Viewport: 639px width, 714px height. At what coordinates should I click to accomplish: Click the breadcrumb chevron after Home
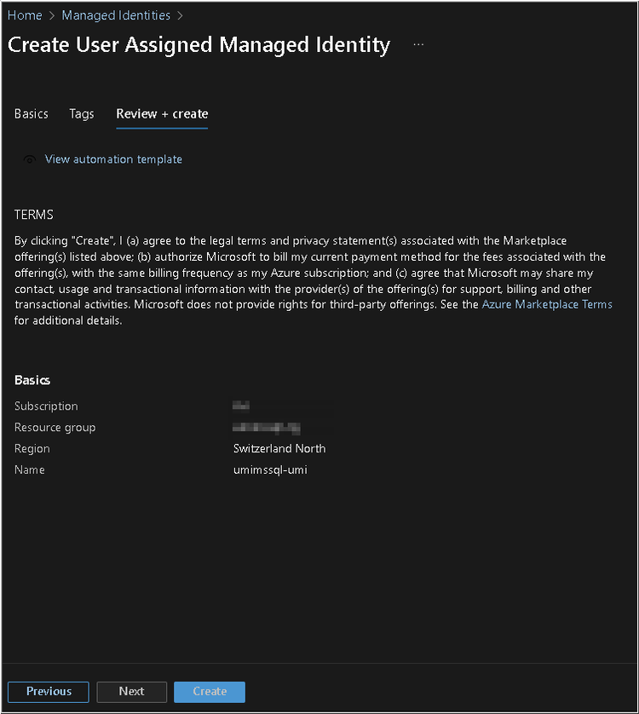point(52,16)
